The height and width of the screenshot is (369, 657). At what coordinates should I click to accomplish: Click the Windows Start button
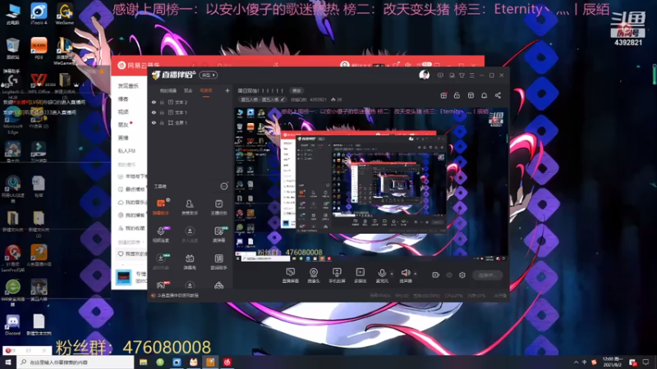click(8, 362)
